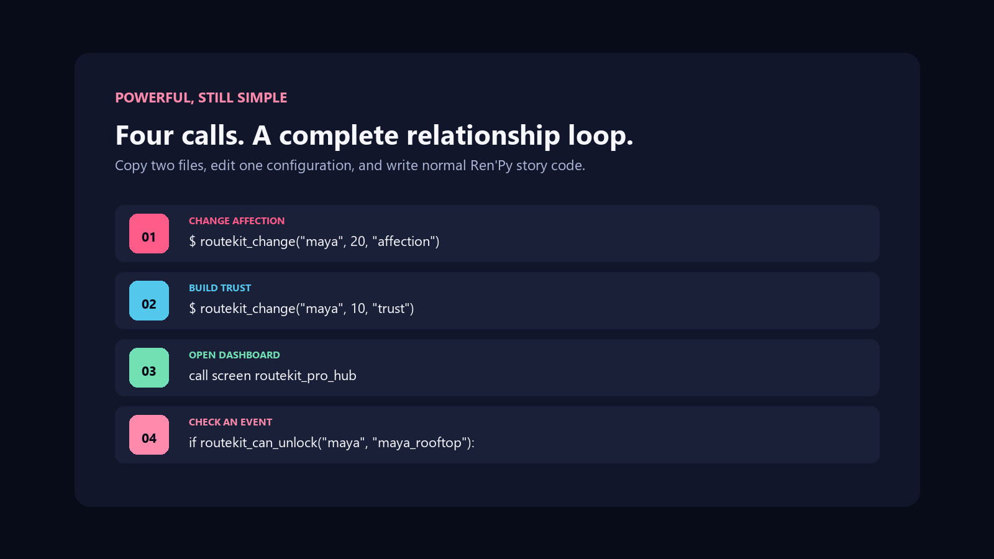Click the empty right side of card 02
This screenshot has height=559, width=994.
(646, 301)
